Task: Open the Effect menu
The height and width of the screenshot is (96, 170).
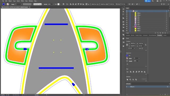Action: coord(22,1)
